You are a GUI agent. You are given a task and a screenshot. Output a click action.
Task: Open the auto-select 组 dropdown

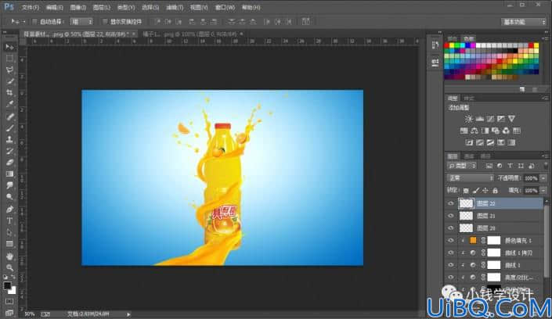coord(81,22)
